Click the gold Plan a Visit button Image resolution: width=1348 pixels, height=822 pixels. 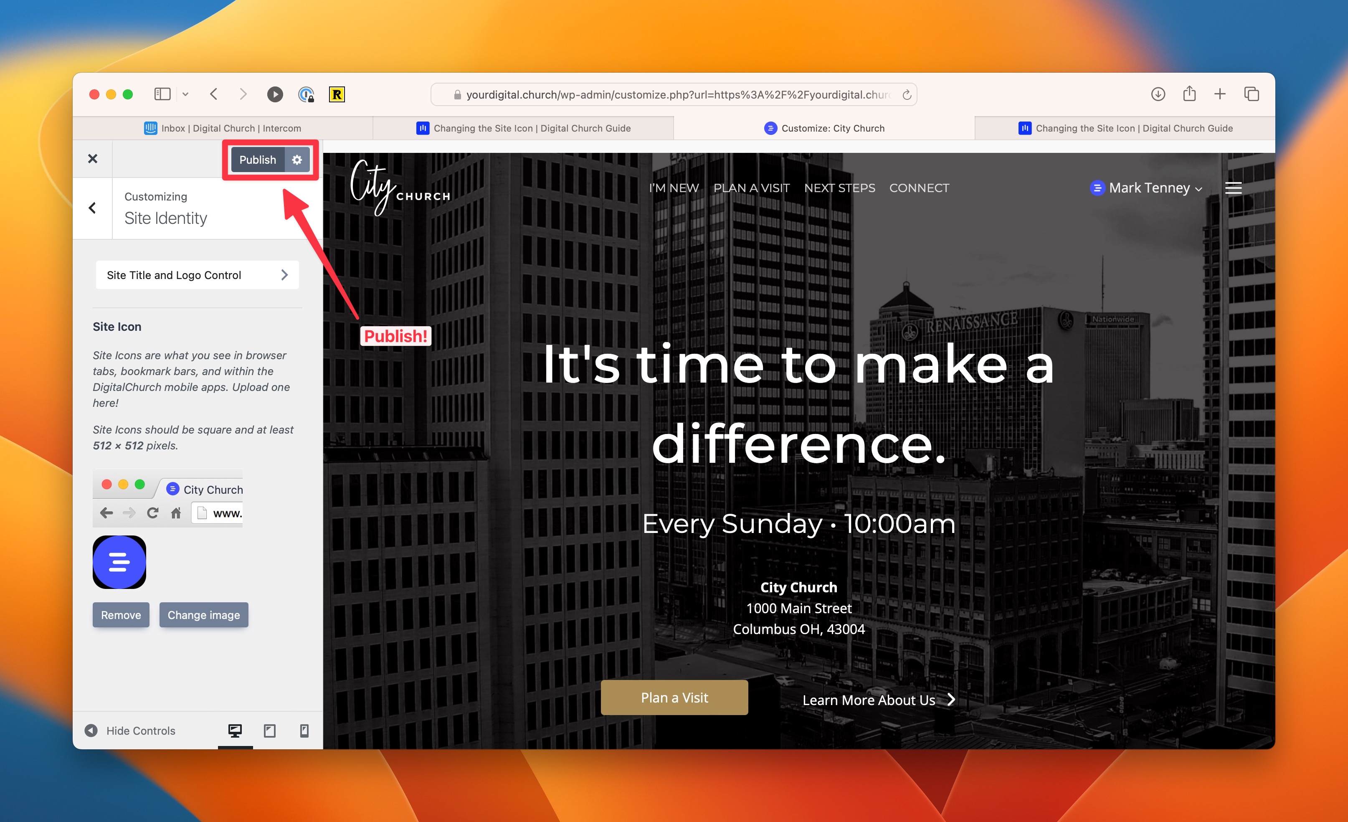pyautogui.click(x=674, y=697)
